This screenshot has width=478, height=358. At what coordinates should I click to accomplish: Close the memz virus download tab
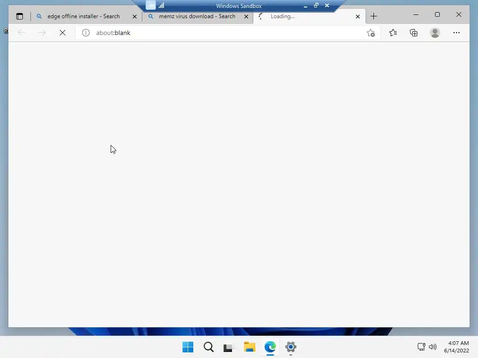point(246,16)
